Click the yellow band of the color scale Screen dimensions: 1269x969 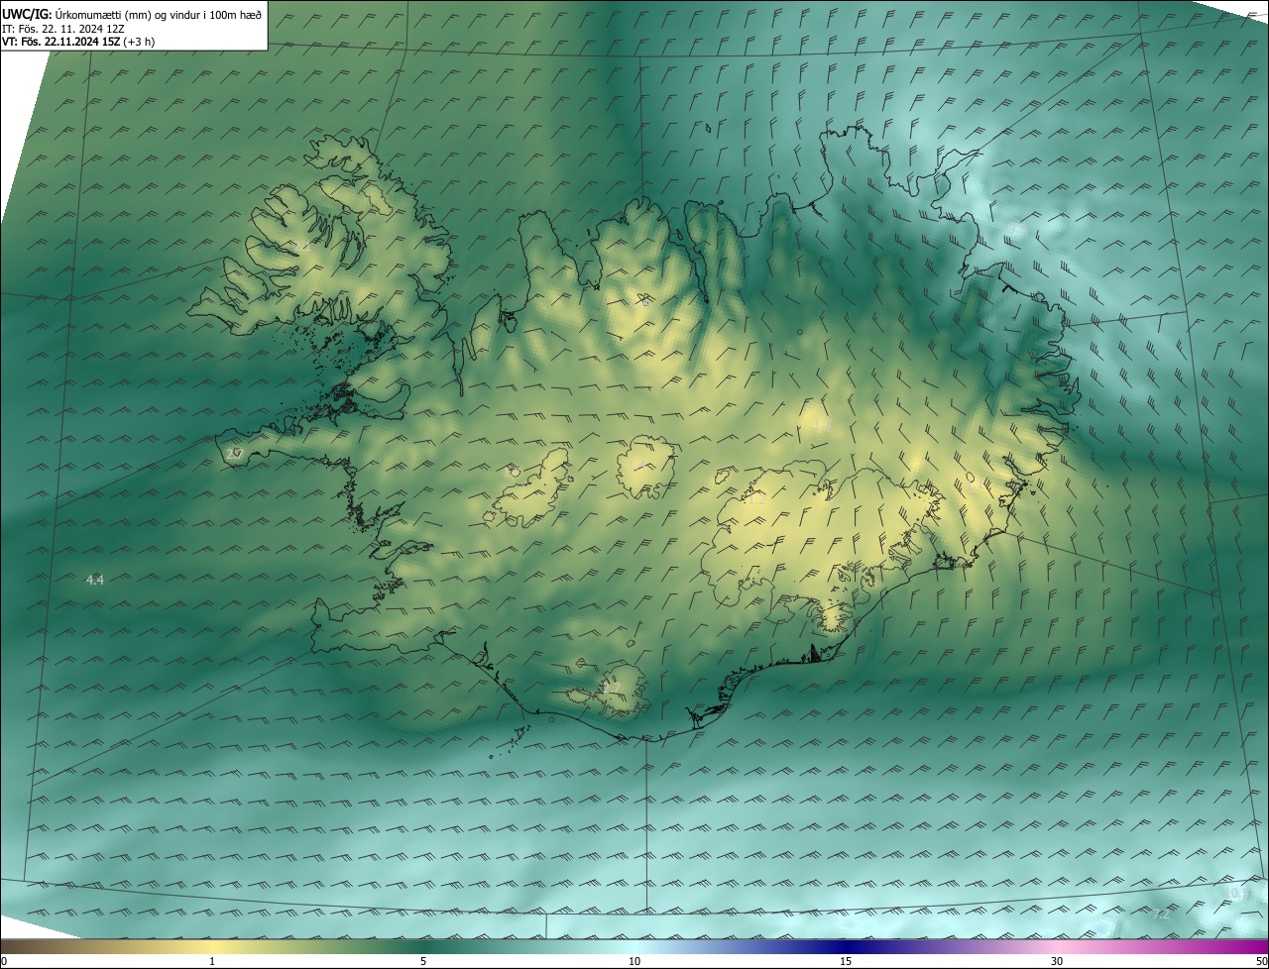(212, 947)
